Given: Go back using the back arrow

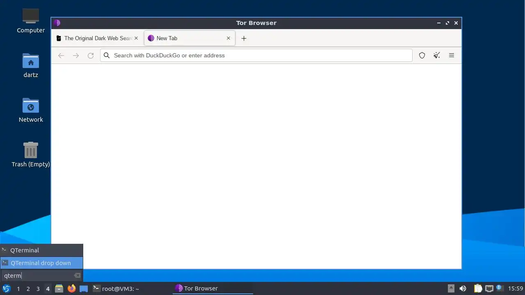Looking at the screenshot, I should 61,55.
